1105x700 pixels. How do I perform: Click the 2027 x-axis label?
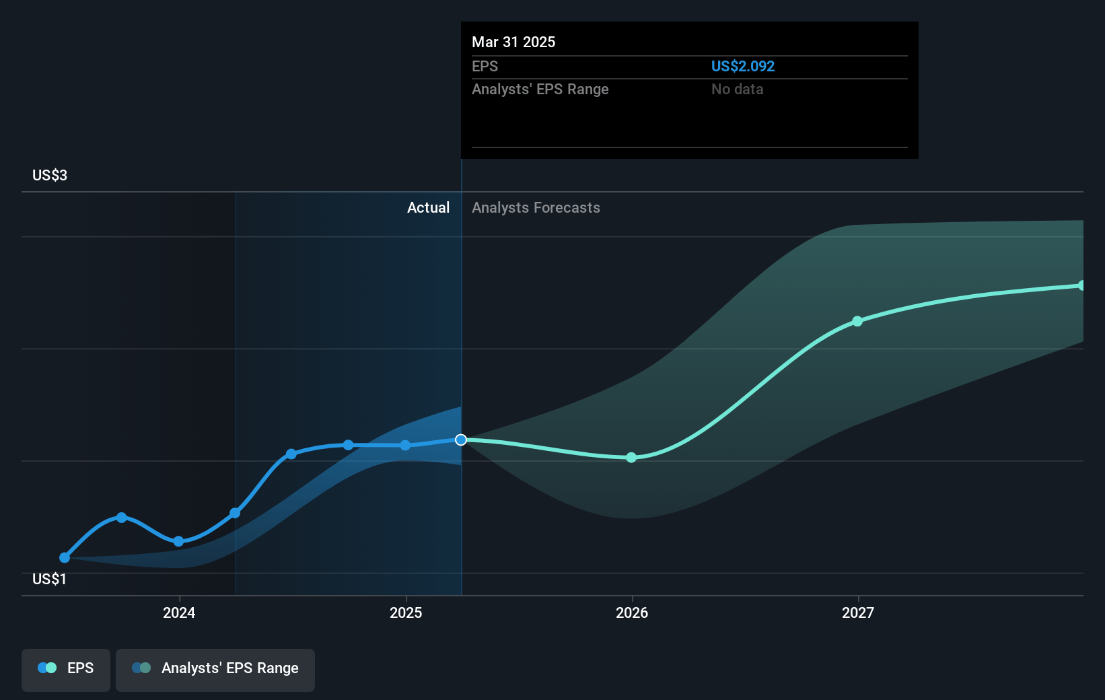[x=858, y=612]
